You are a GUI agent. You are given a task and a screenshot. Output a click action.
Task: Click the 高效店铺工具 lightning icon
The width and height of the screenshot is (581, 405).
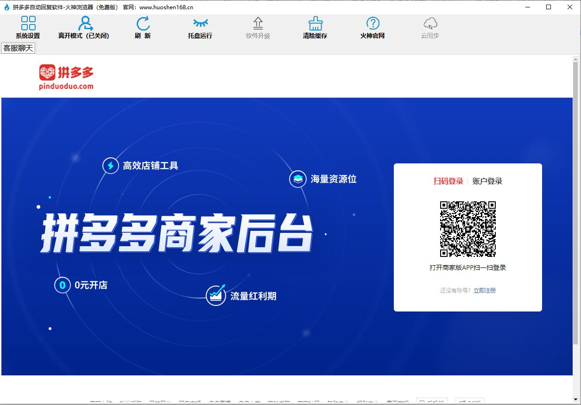pos(110,165)
